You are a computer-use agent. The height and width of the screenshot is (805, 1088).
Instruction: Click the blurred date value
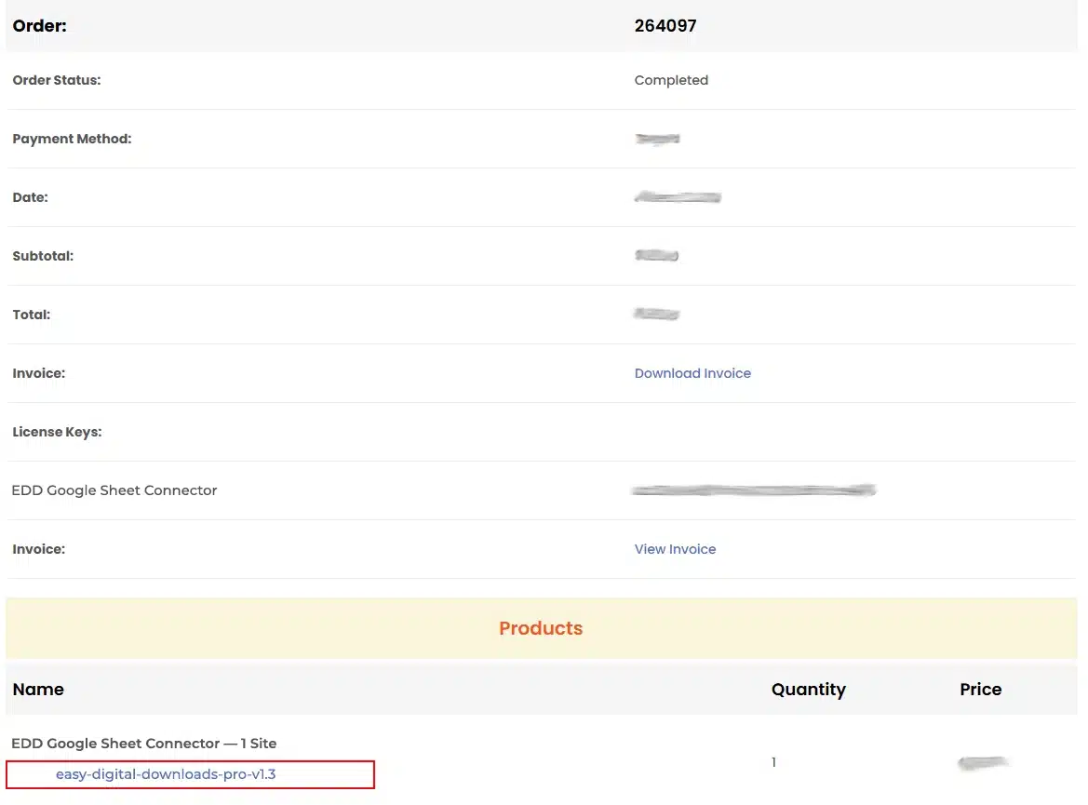pos(678,197)
